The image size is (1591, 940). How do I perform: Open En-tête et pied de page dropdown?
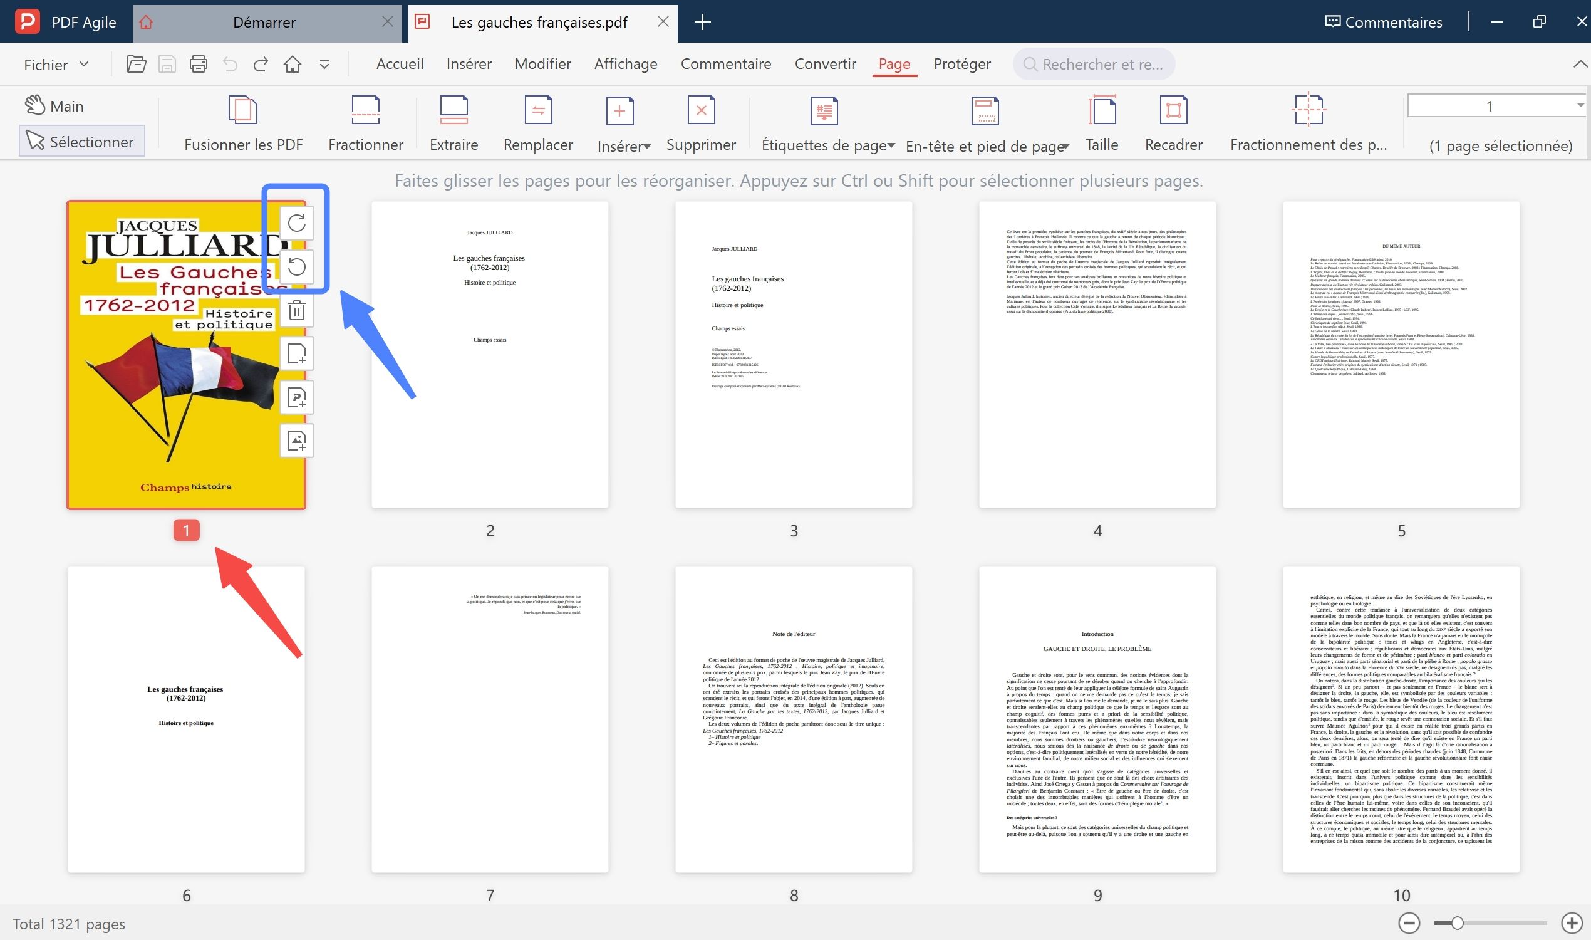(987, 146)
